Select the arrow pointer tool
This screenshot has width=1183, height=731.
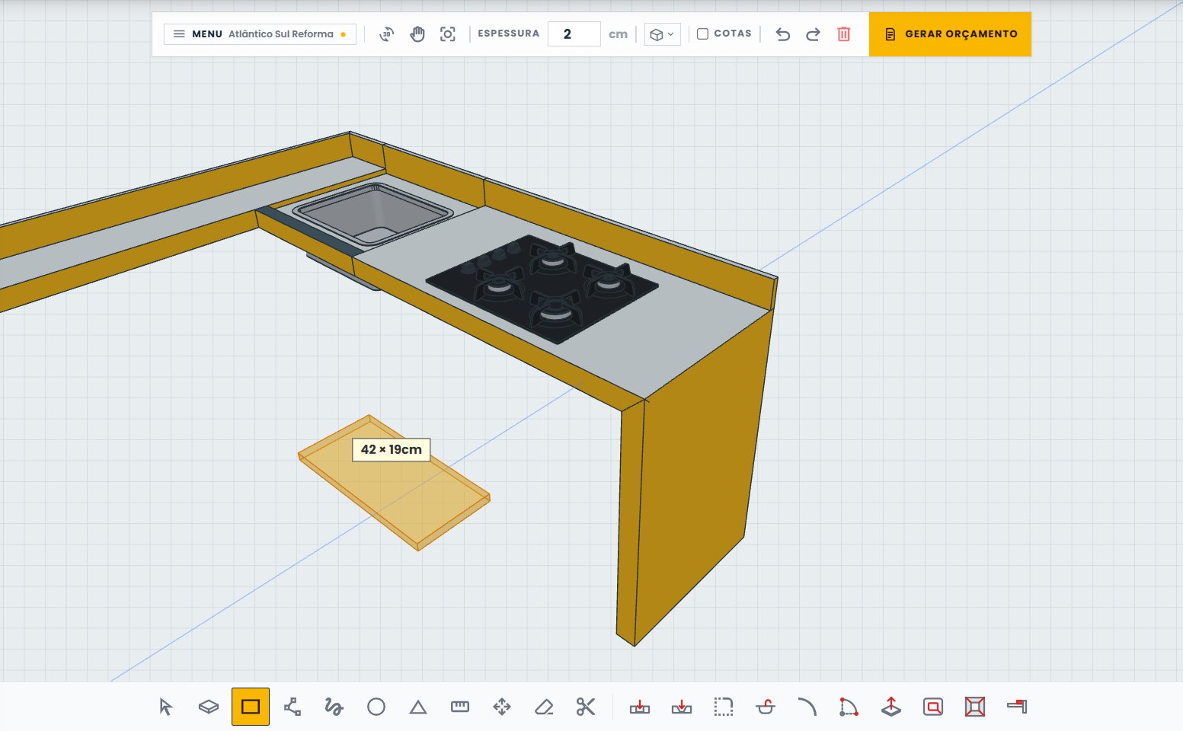[166, 707]
